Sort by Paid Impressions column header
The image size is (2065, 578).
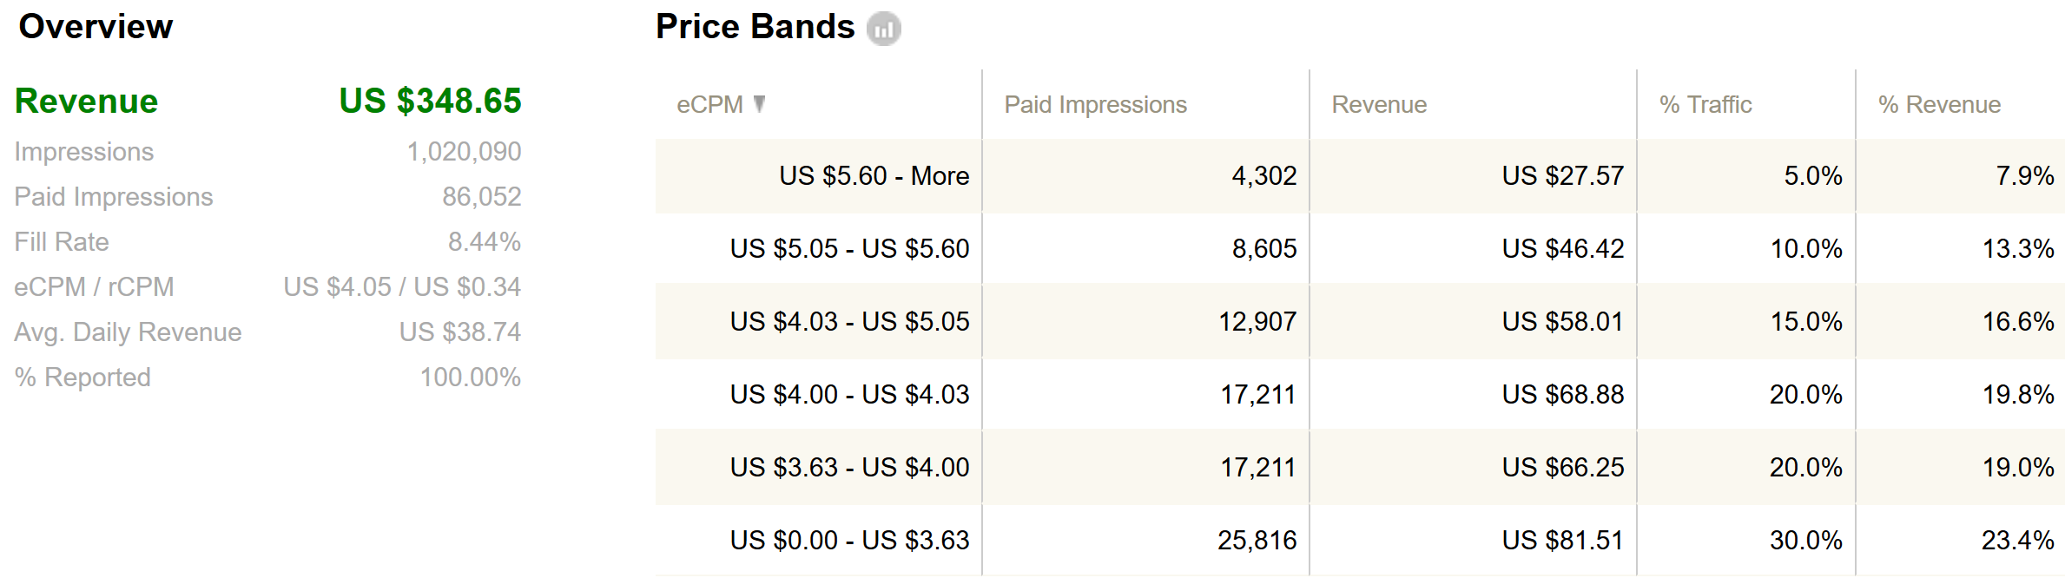(1095, 105)
